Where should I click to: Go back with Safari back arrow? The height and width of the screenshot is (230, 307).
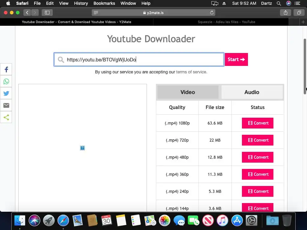[27, 13]
